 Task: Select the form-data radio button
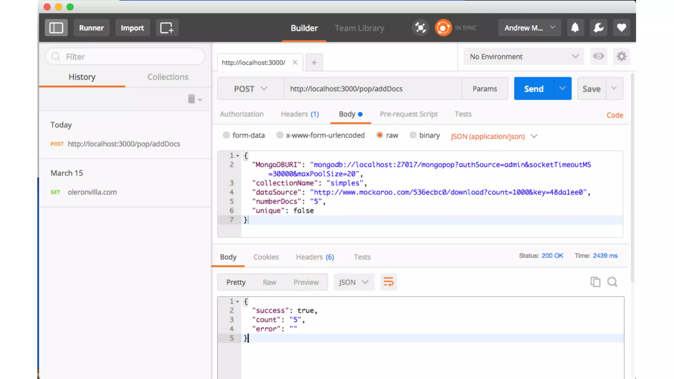(x=226, y=135)
